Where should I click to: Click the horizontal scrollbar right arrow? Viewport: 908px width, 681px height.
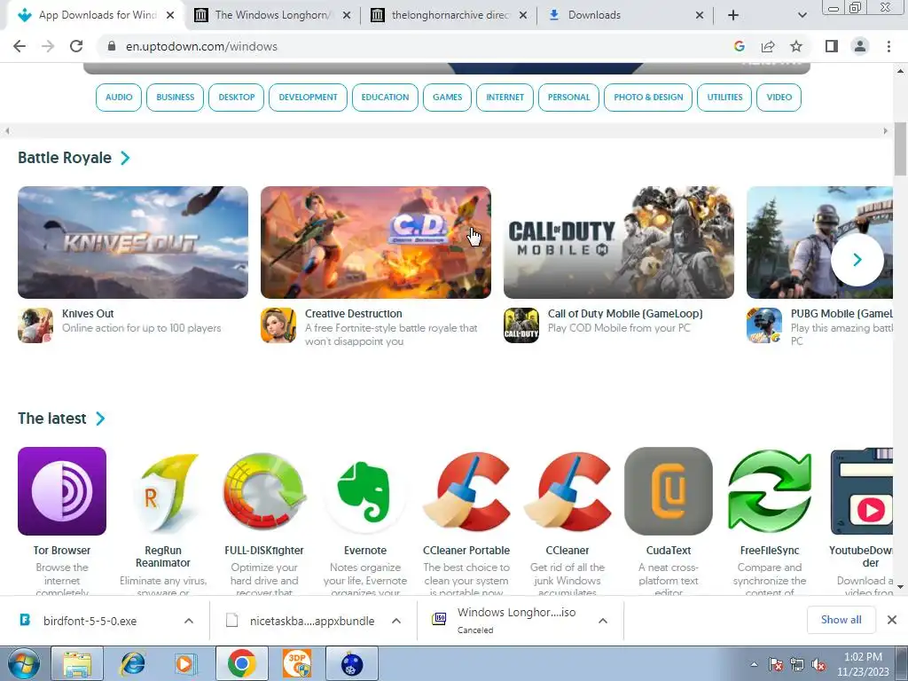coord(886,131)
